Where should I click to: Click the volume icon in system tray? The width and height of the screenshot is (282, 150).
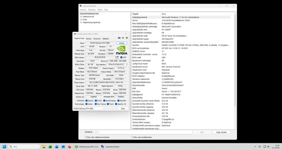pyautogui.click(x=268, y=147)
